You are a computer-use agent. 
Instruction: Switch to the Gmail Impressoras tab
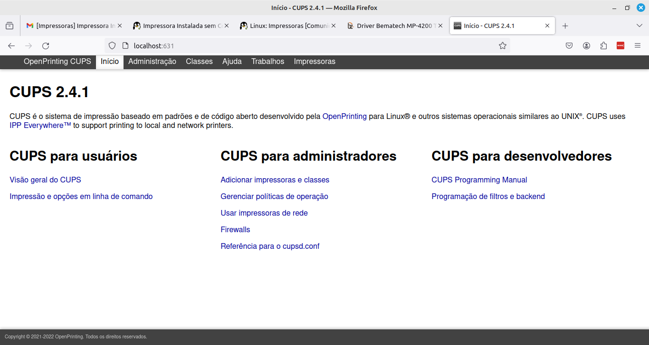click(75, 26)
